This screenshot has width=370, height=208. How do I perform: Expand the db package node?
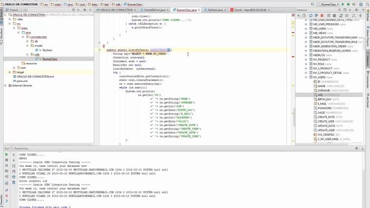pyautogui.click(x=27, y=41)
